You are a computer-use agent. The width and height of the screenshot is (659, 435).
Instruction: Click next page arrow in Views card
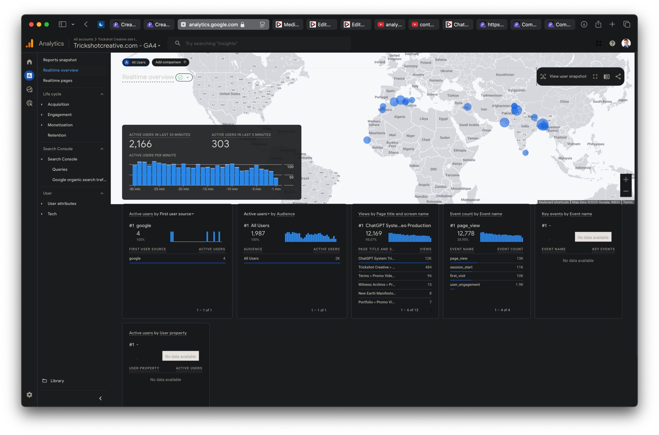click(x=430, y=310)
